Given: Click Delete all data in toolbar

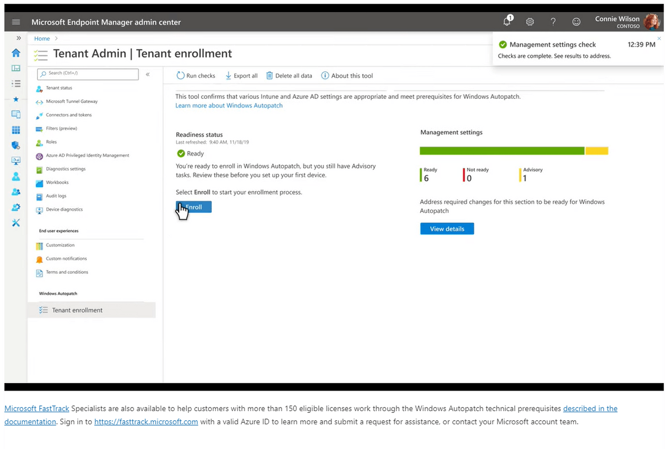Looking at the screenshot, I should pyautogui.click(x=289, y=76).
